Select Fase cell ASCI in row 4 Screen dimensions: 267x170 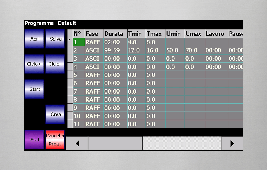tap(94, 67)
